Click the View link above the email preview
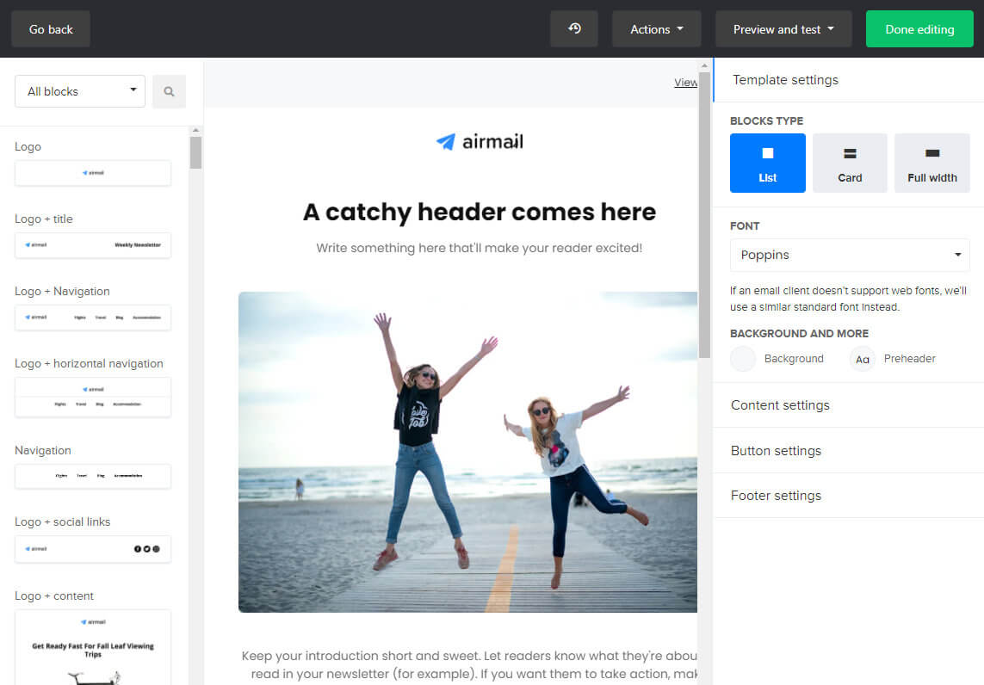Viewport: 984px width, 685px height. click(x=686, y=82)
